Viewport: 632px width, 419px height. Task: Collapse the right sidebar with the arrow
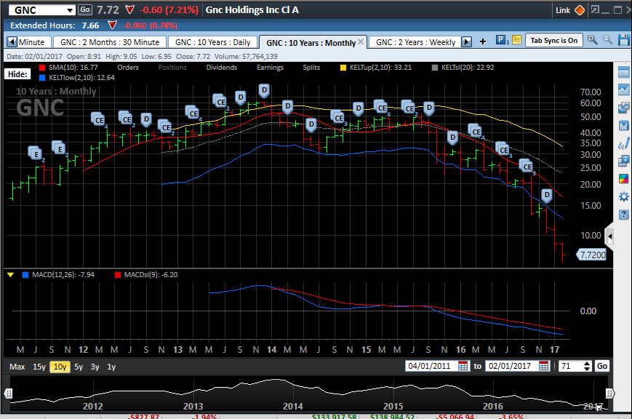tap(610, 236)
